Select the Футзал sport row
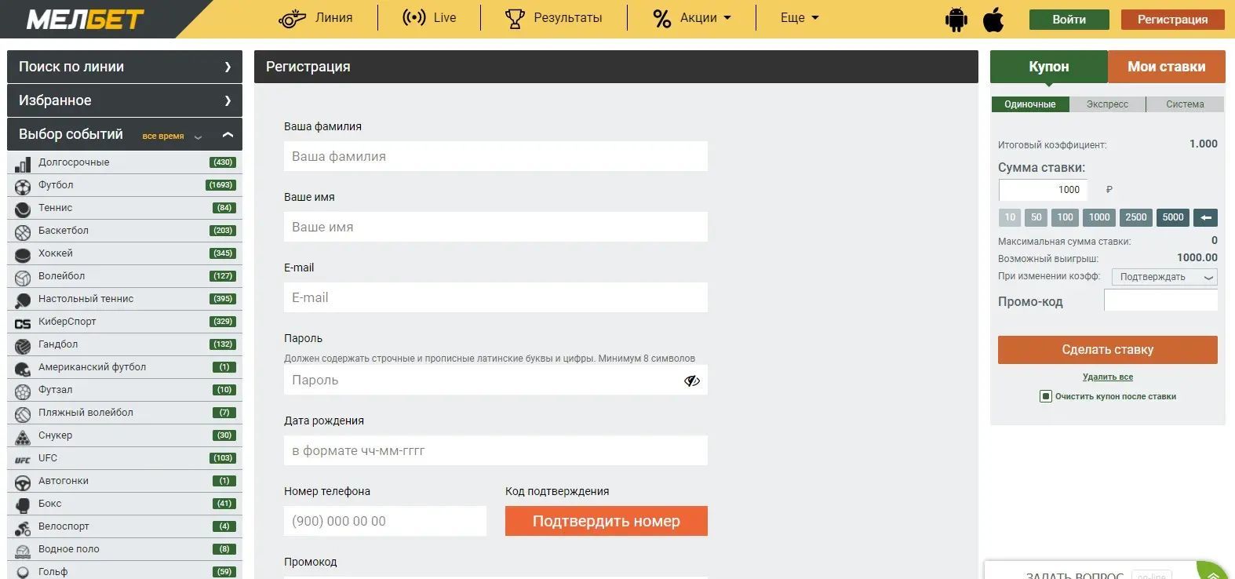This screenshot has width=1235, height=579. pyautogui.click(x=125, y=391)
